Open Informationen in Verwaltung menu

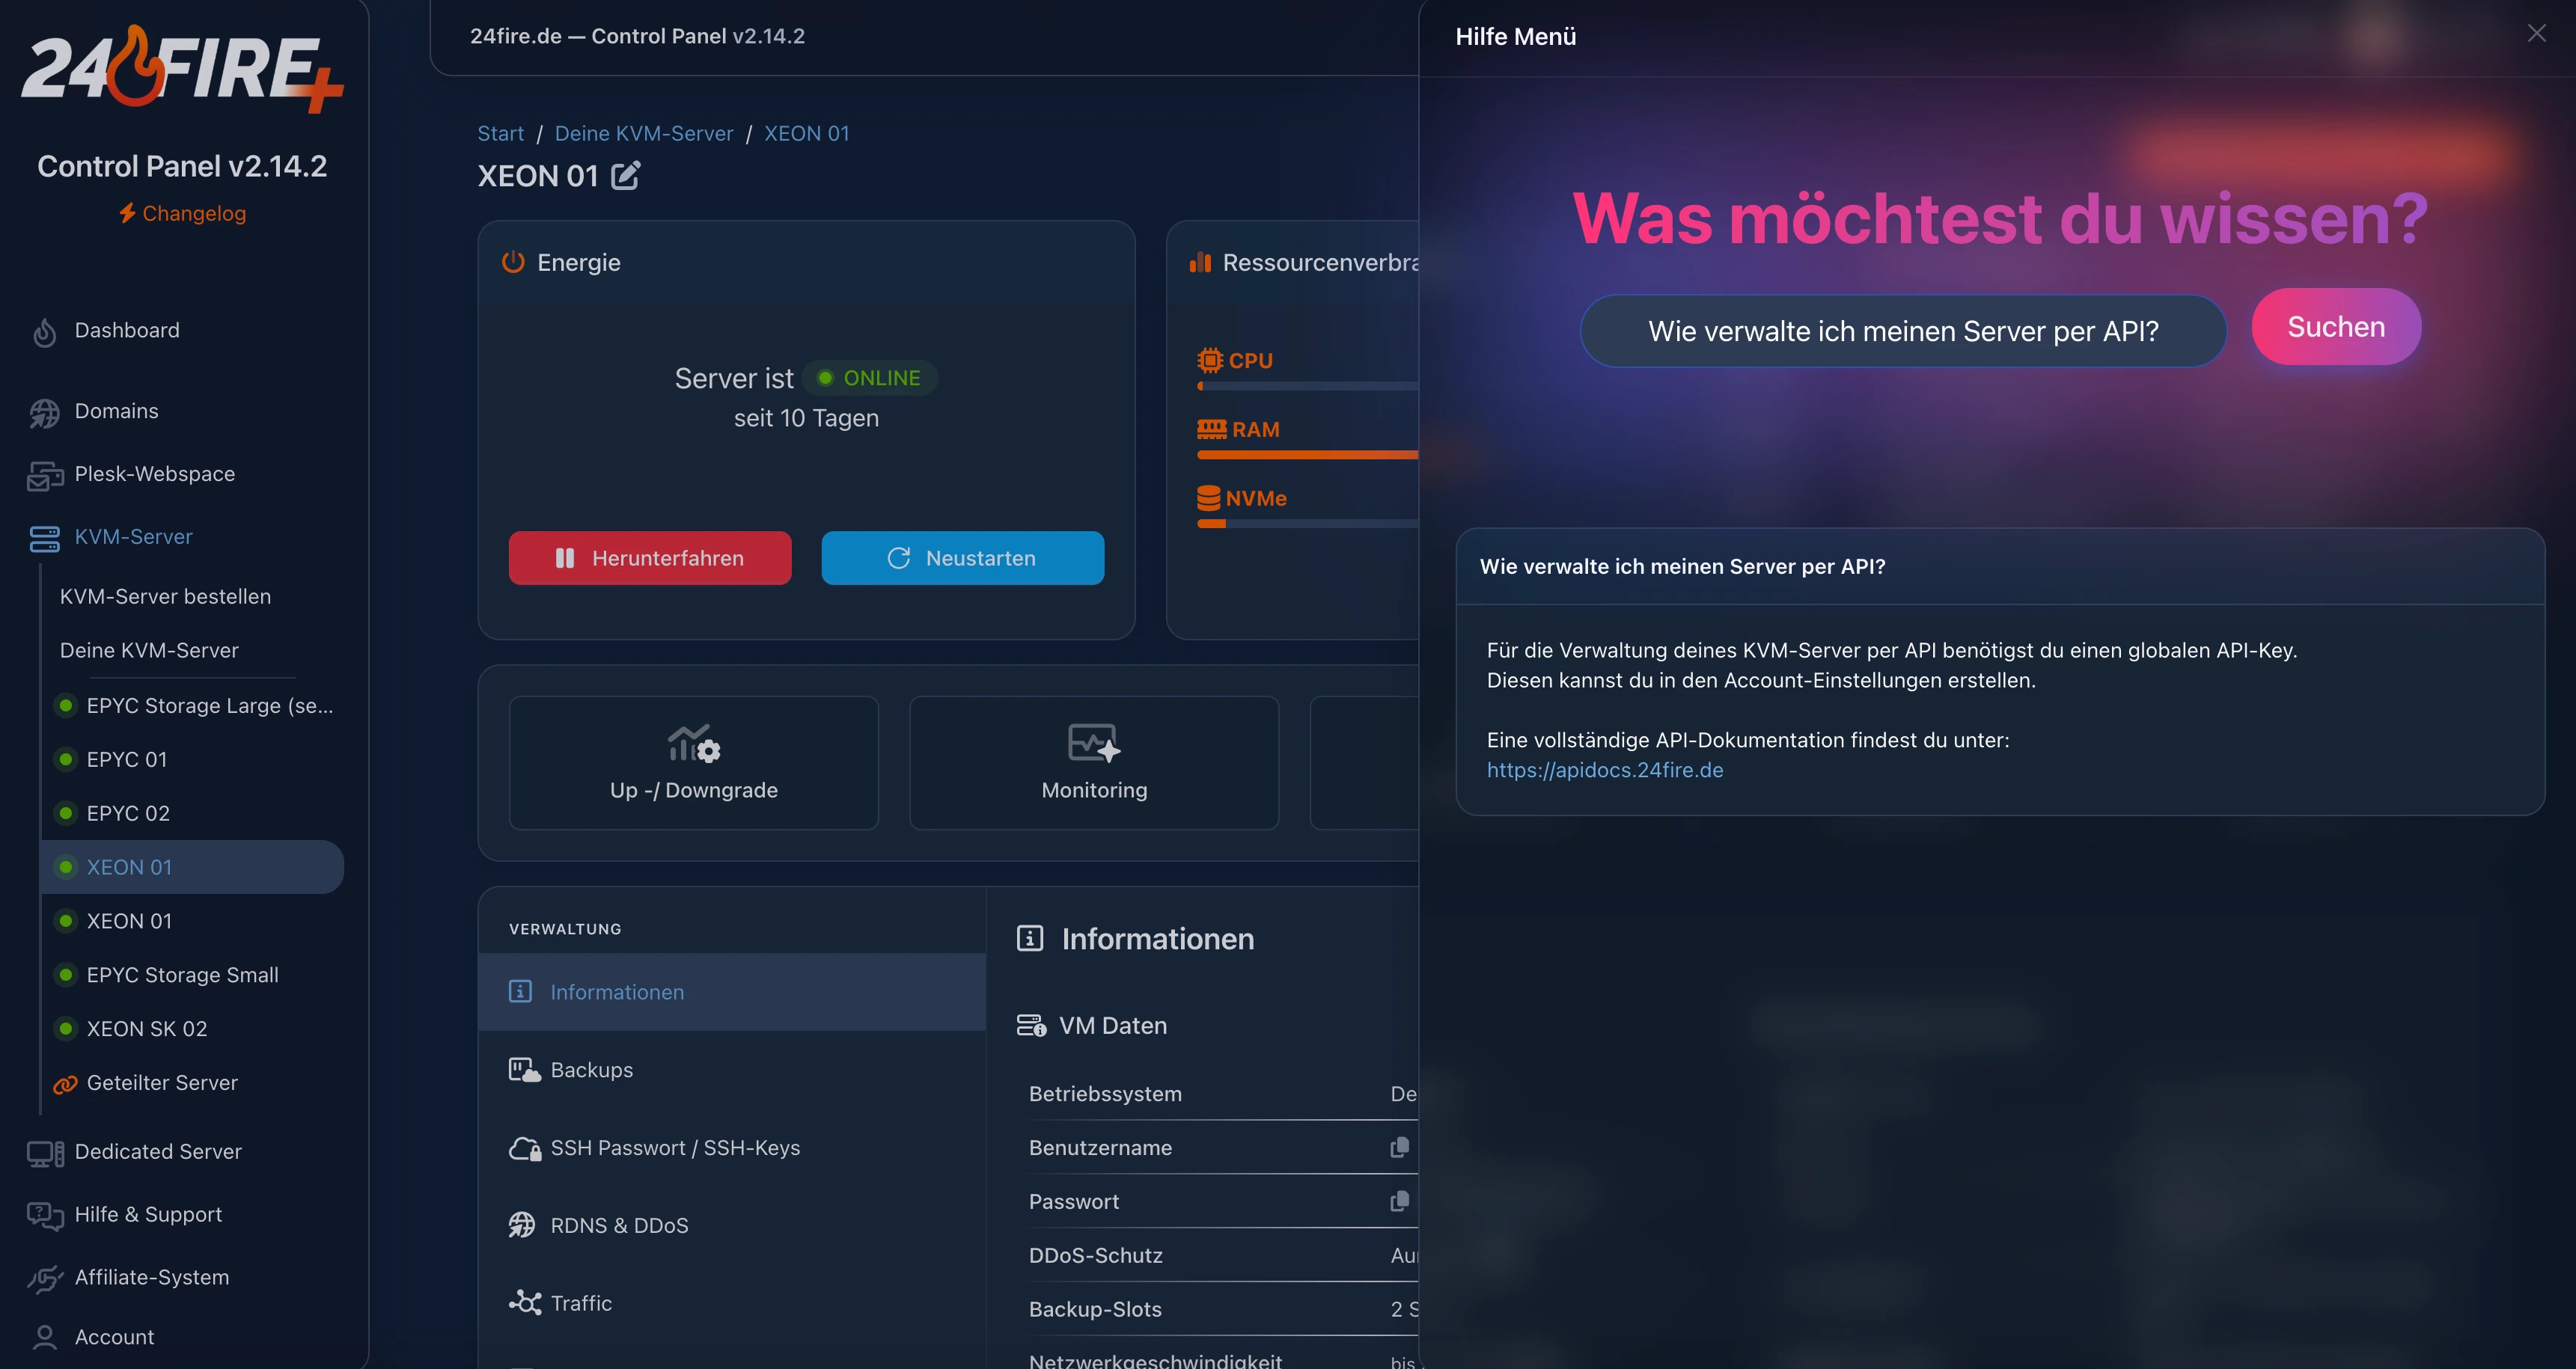[732, 992]
